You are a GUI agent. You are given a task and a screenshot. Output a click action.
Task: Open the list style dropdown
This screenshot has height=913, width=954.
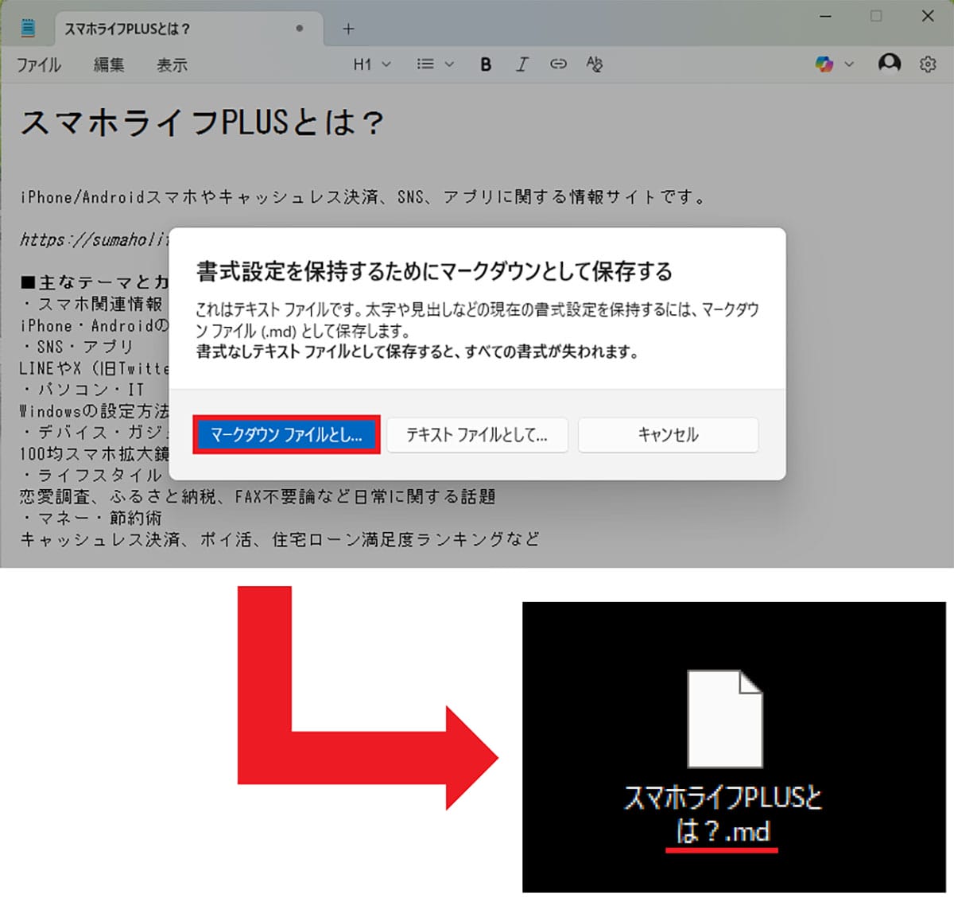(x=435, y=64)
